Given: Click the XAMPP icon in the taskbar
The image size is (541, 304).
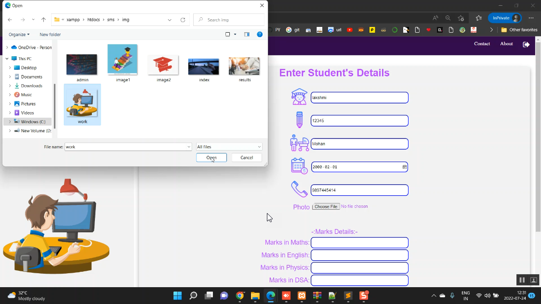Looking at the screenshot, I should (x=302, y=295).
